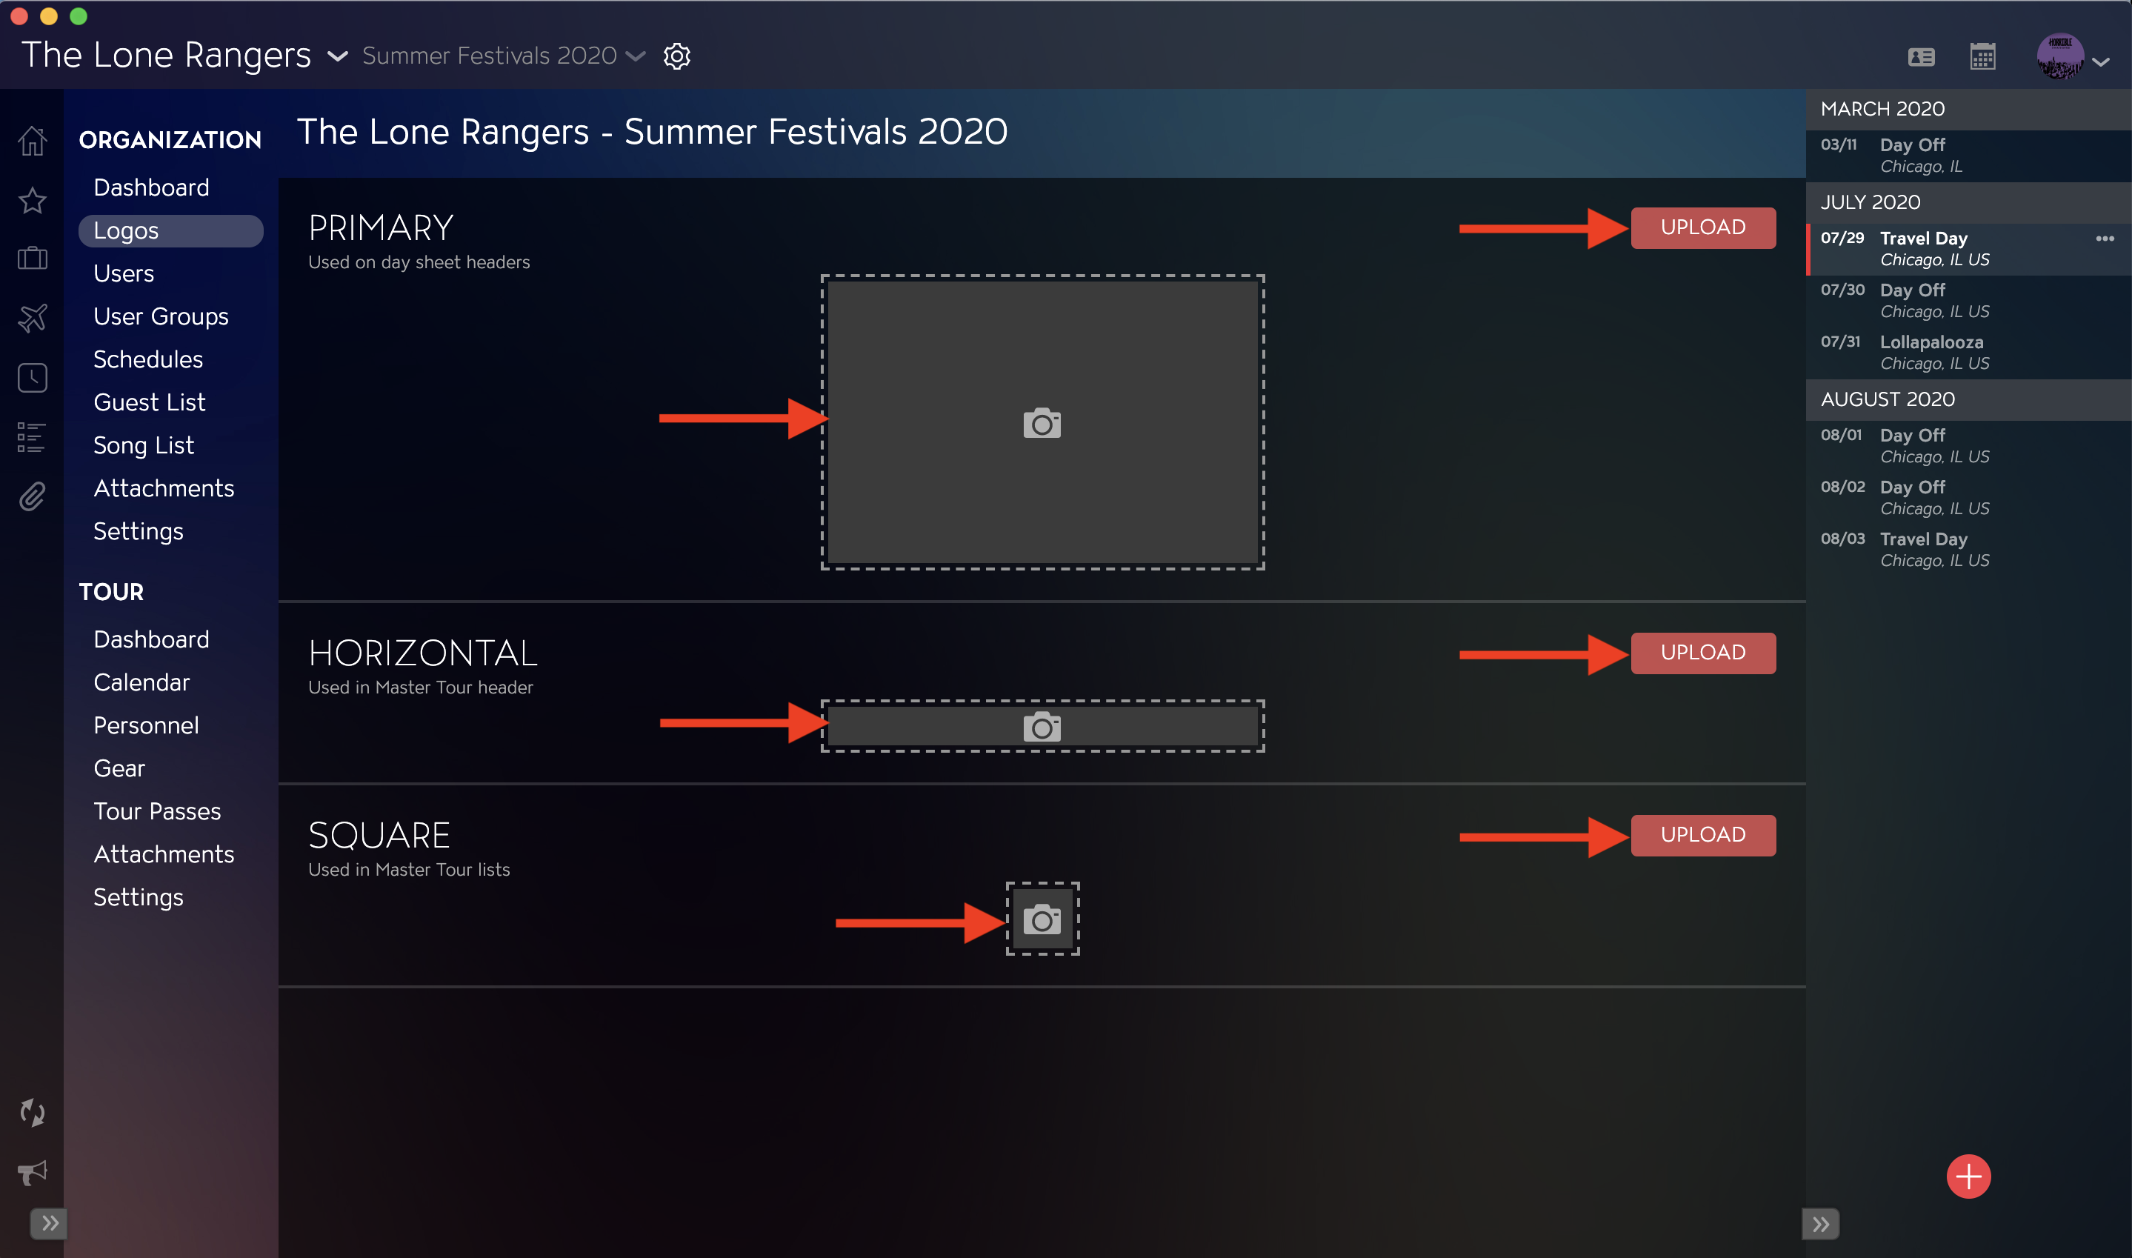Upload a Horizontal logo

(1702, 652)
